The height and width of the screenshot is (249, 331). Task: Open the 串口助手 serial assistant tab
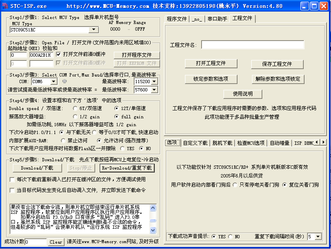point(217,19)
